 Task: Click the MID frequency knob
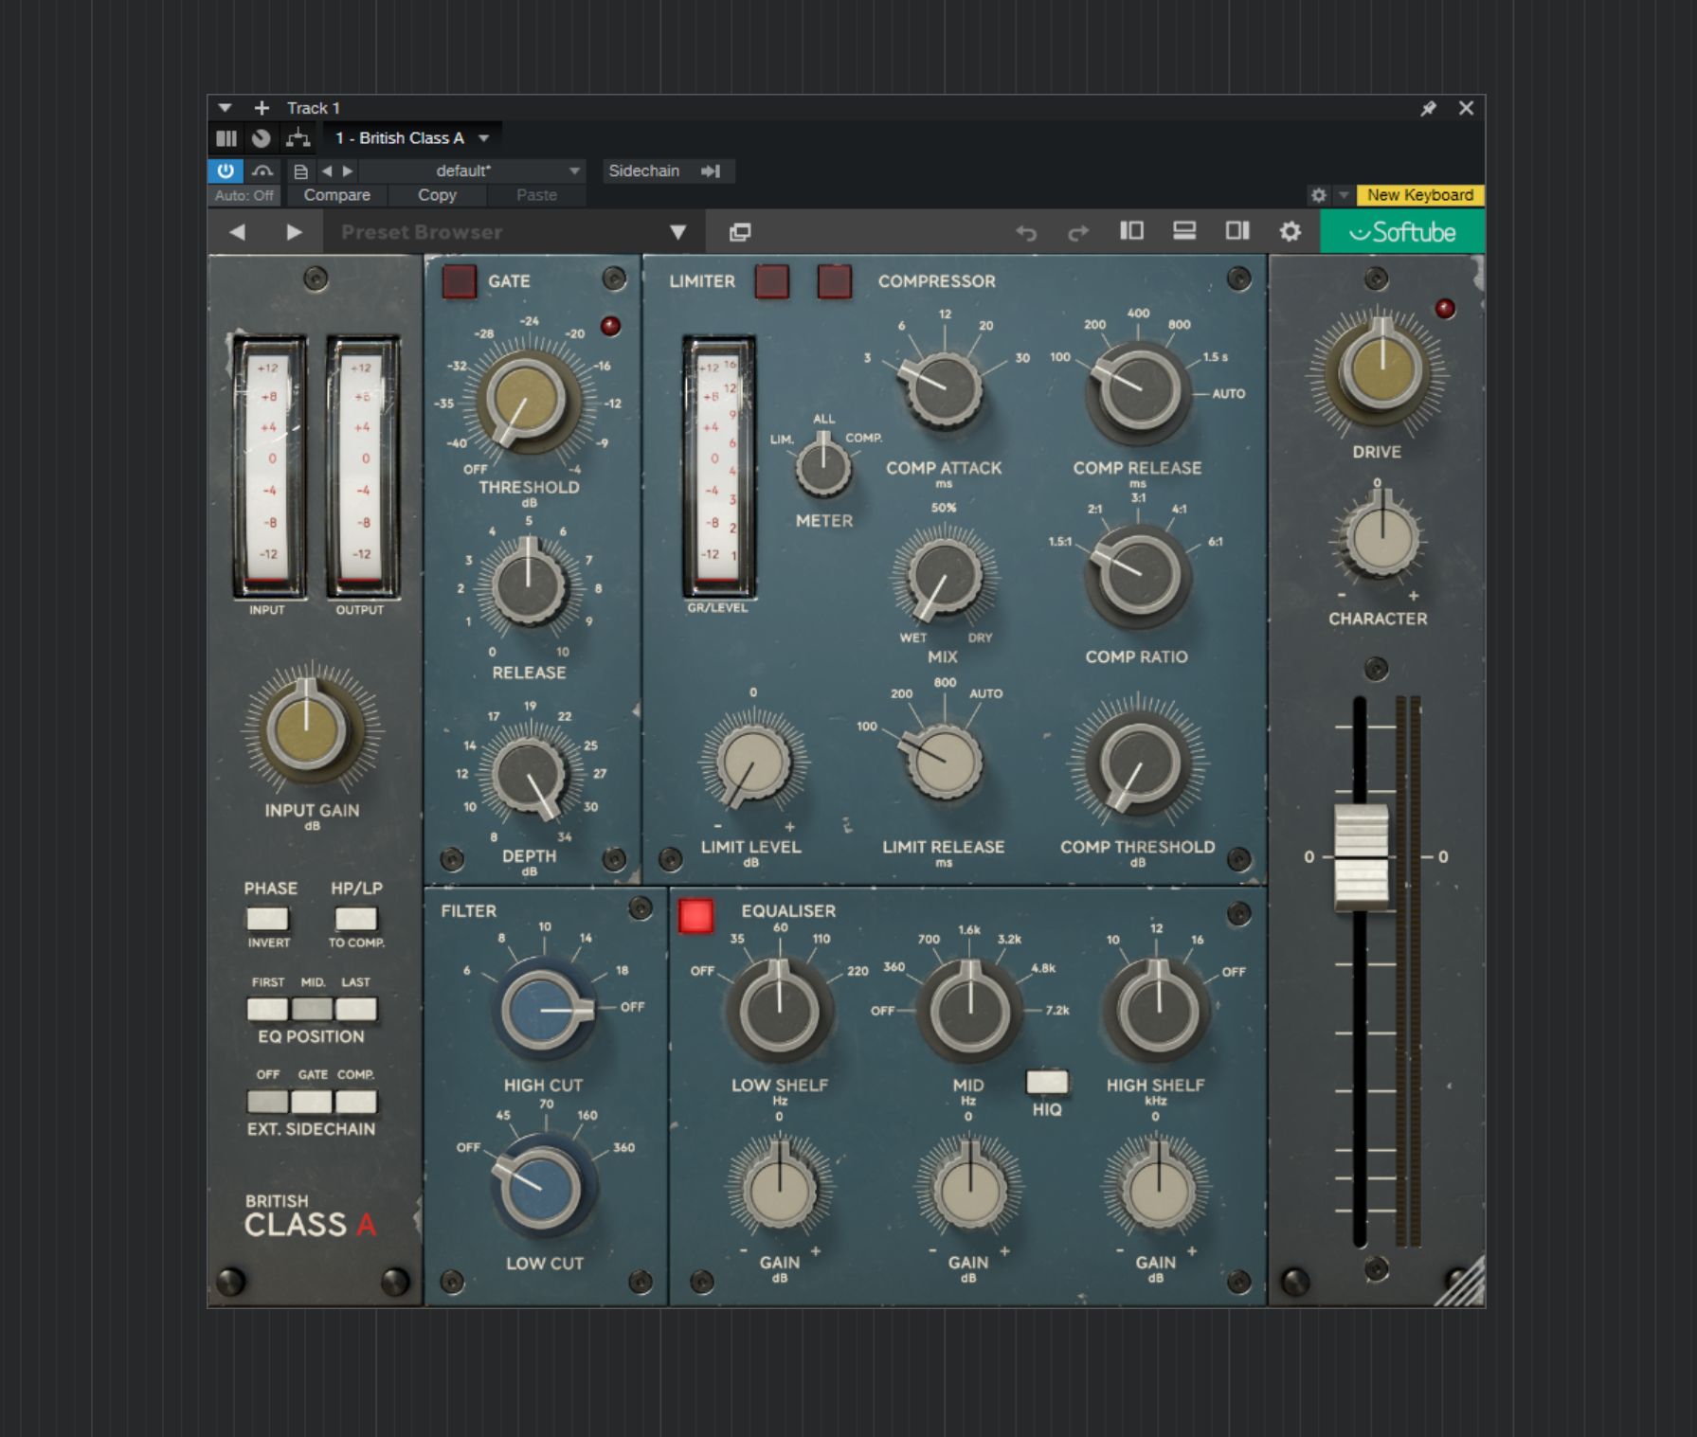(969, 1011)
